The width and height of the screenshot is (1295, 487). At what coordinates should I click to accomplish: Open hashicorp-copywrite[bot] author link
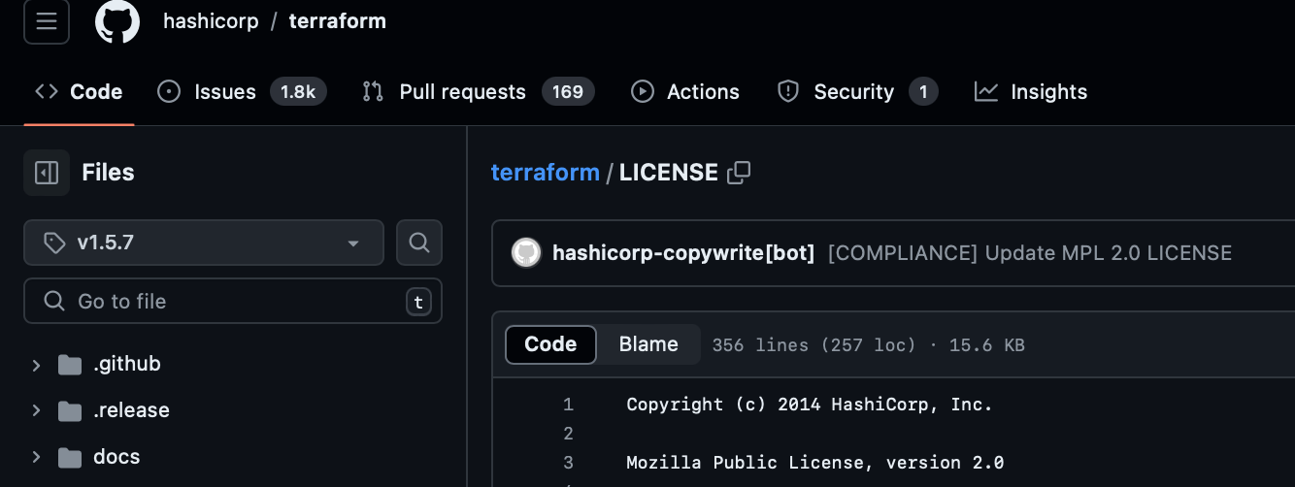pyautogui.click(x=683, y=253)
